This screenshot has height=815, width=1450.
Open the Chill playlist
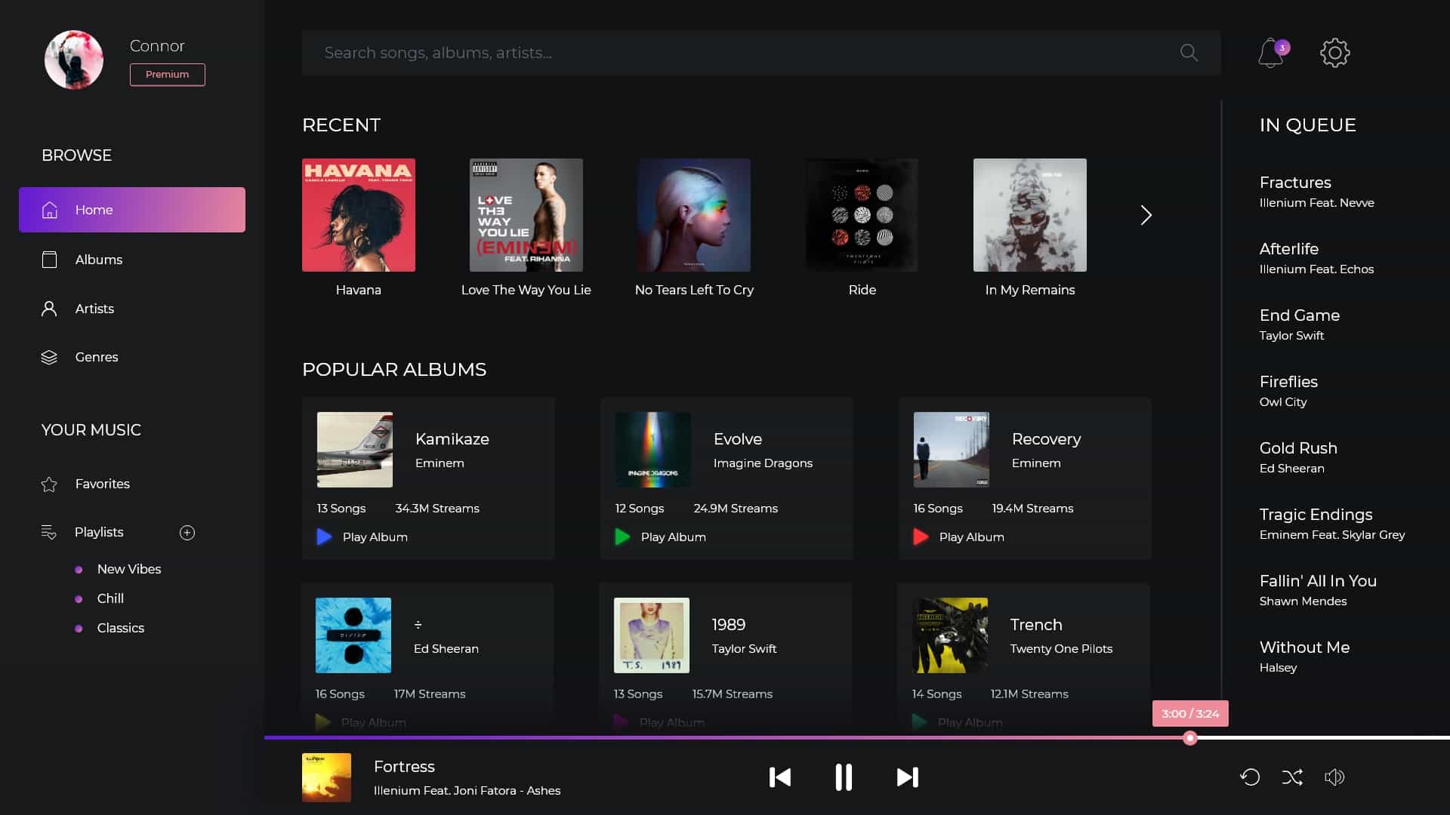(x=110, y=598)
